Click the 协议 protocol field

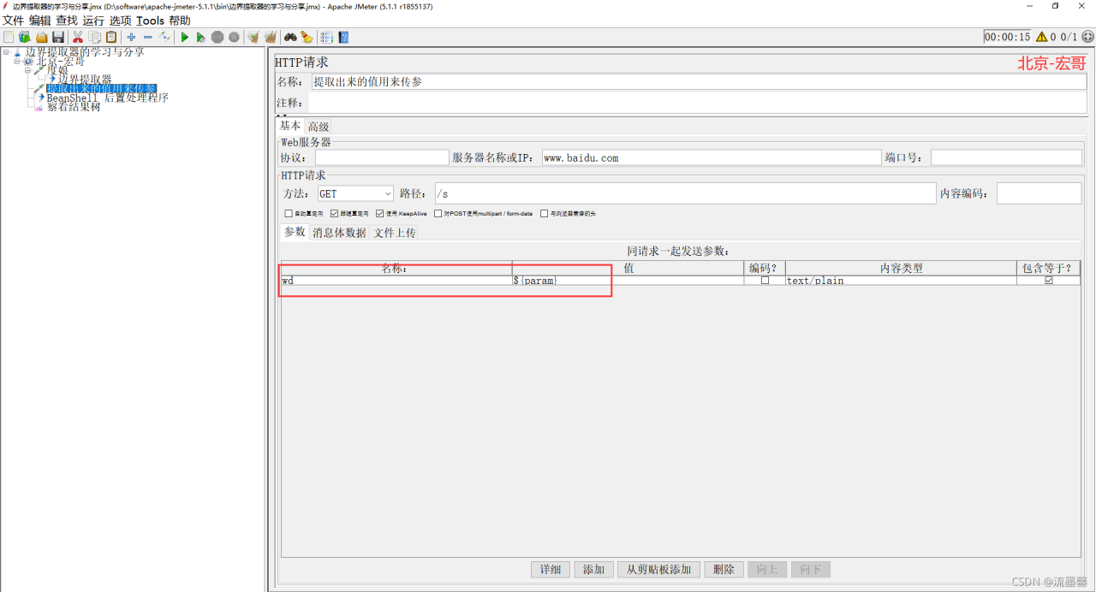point(382,157)
